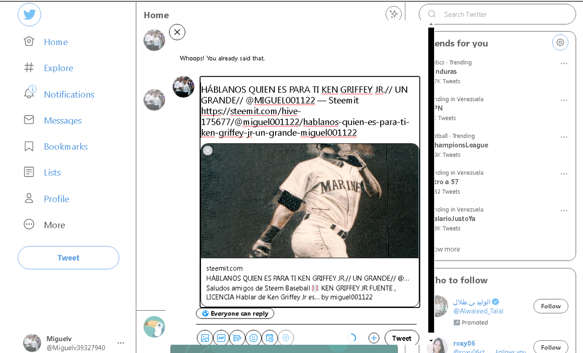Open Lists in navigation
Viewport: 583px width, 353px height.
[52, 172]
